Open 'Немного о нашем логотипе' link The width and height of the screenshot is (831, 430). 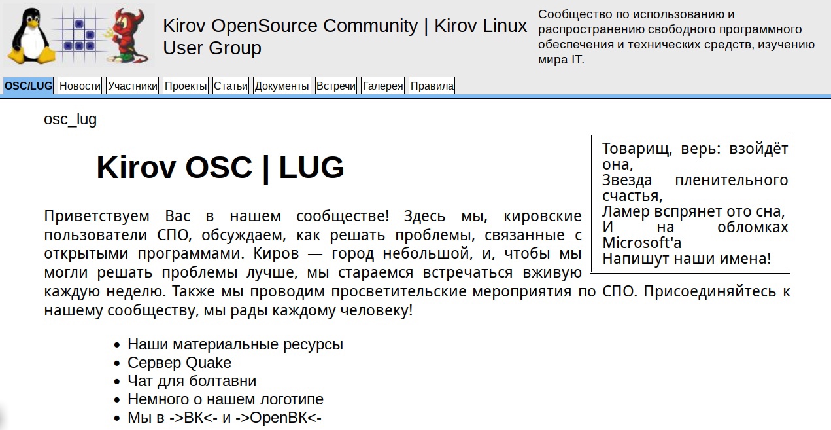tap(225, 399)
